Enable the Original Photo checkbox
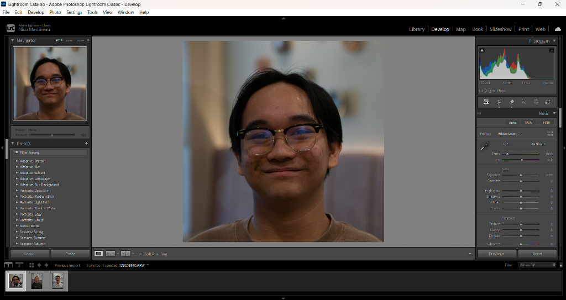The height and width of the screenshot is (300, 566). [481, 91]
